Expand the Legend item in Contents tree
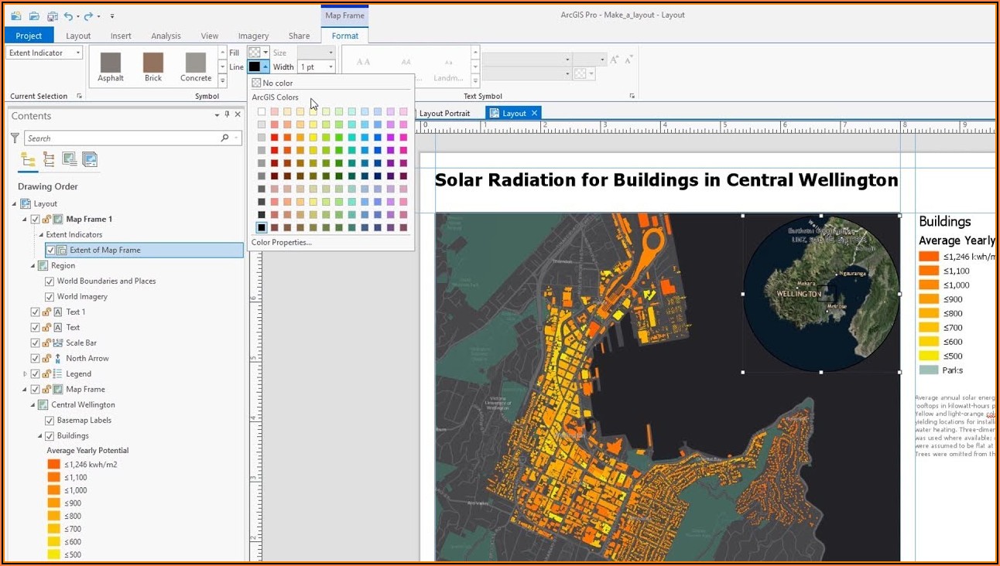Screen dimensions: 1000x566 [x=26, y=374]
